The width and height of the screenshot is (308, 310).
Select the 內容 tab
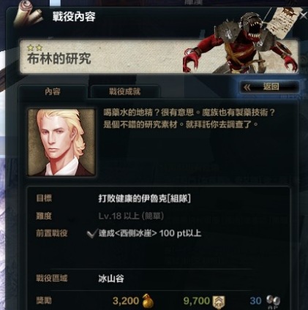click(53, 92)
